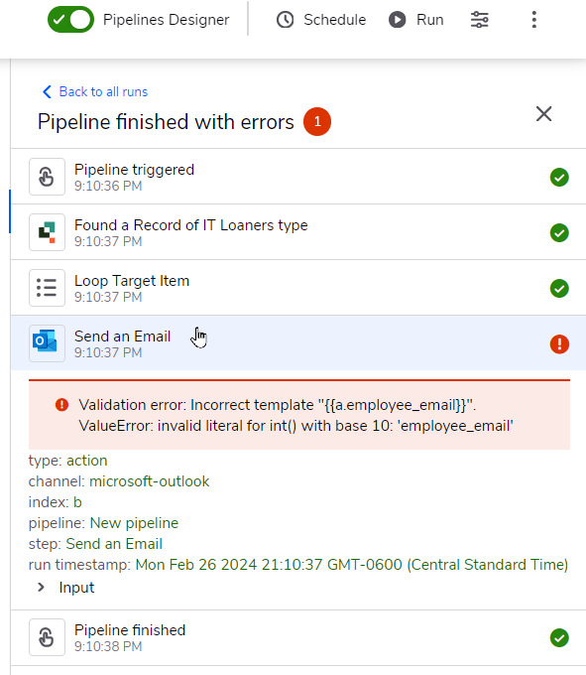The height and width of the screenshot is (675, 586).
Task: Click the IT Loaners record step icon
Action: click(47, 232)
